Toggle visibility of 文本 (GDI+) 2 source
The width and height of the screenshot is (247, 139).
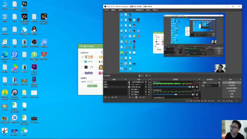click(x=146, y=84)
